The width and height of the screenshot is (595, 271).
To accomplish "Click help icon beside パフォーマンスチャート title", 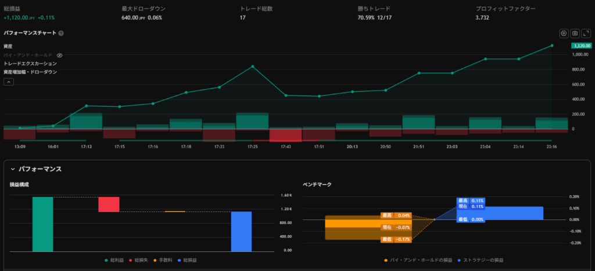I will pos(61,33).
